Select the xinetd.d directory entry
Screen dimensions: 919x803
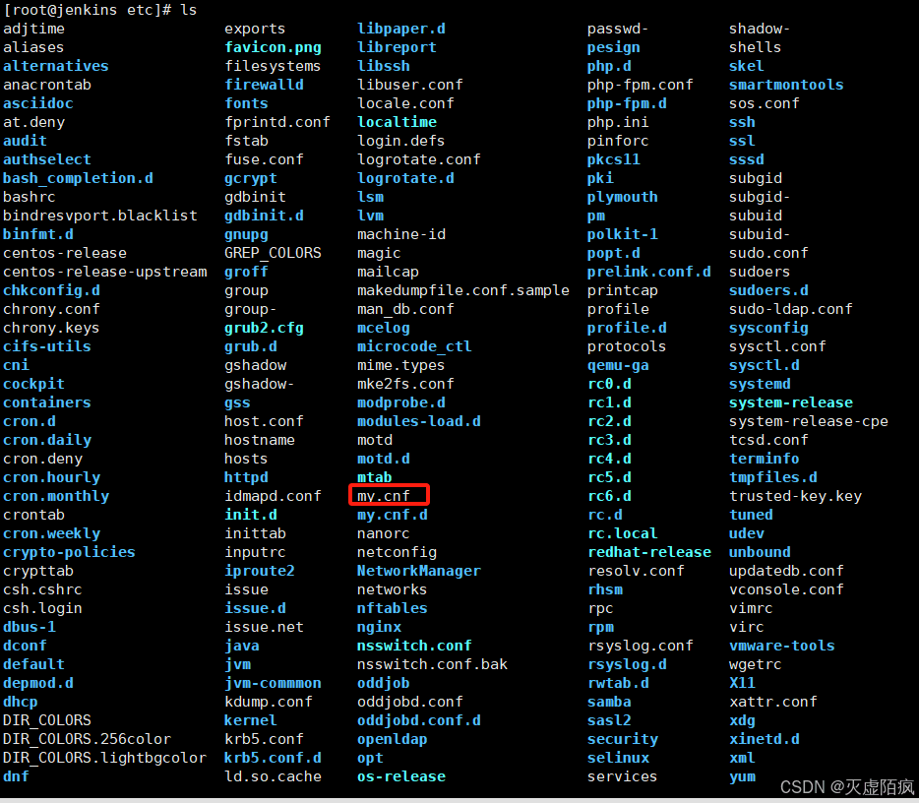click(765, 739)
